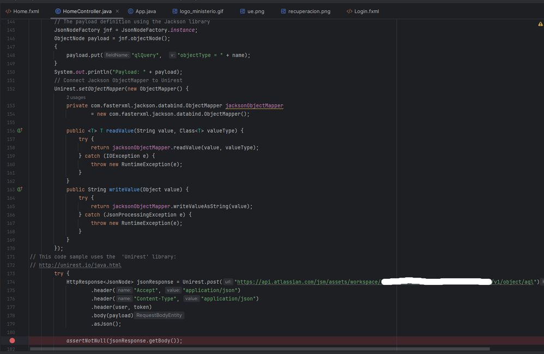Click the writeValue method name
Viewport: 544px width, 354px height.
124,190
